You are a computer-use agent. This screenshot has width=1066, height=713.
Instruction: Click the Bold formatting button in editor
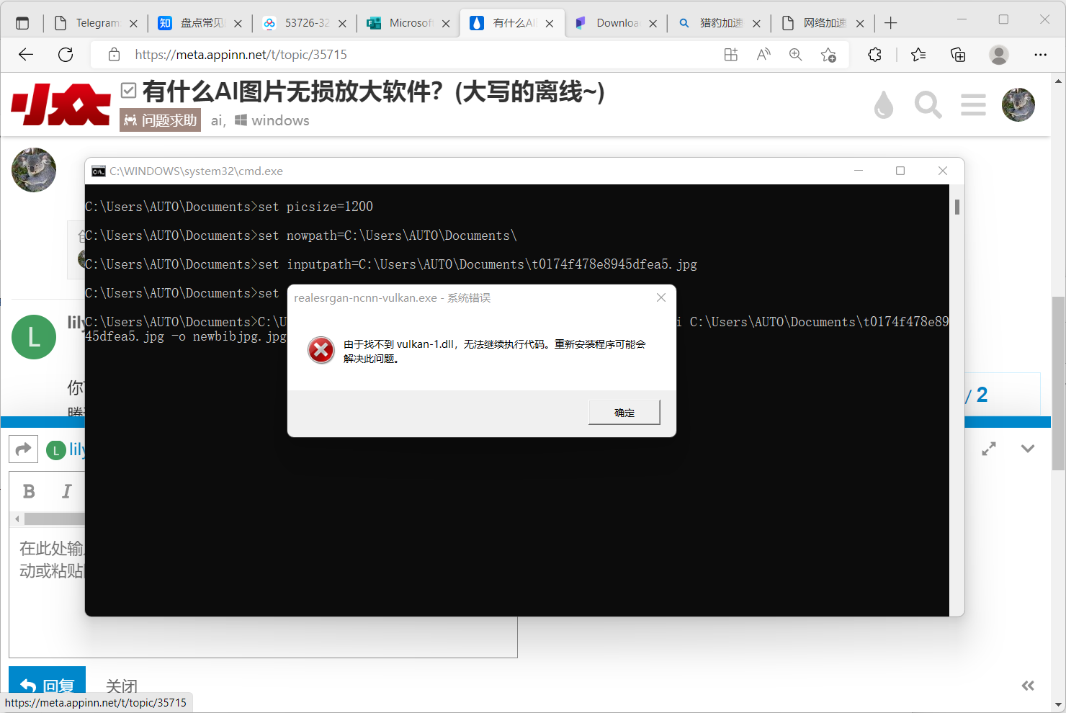click(x=29, y=491)
